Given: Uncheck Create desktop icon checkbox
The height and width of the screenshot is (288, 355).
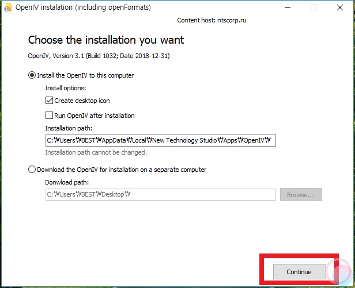Looking at the screenshot, I should click(x=49, y=100).
